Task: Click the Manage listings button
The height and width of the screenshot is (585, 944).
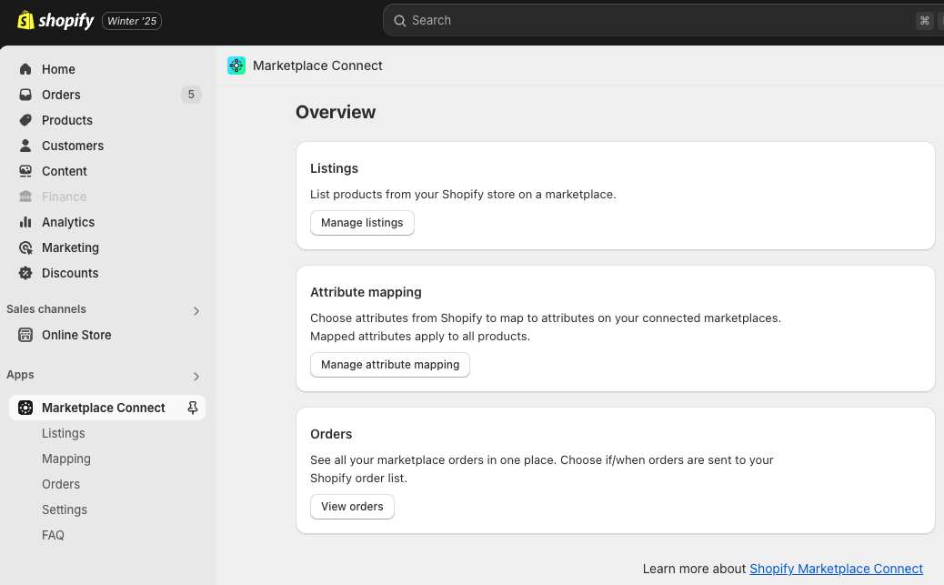Action: tap(362, 223)
